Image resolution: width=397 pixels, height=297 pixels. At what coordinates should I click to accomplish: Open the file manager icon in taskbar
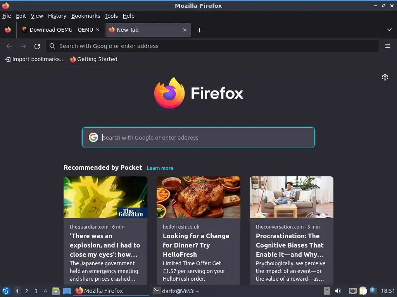56,291
